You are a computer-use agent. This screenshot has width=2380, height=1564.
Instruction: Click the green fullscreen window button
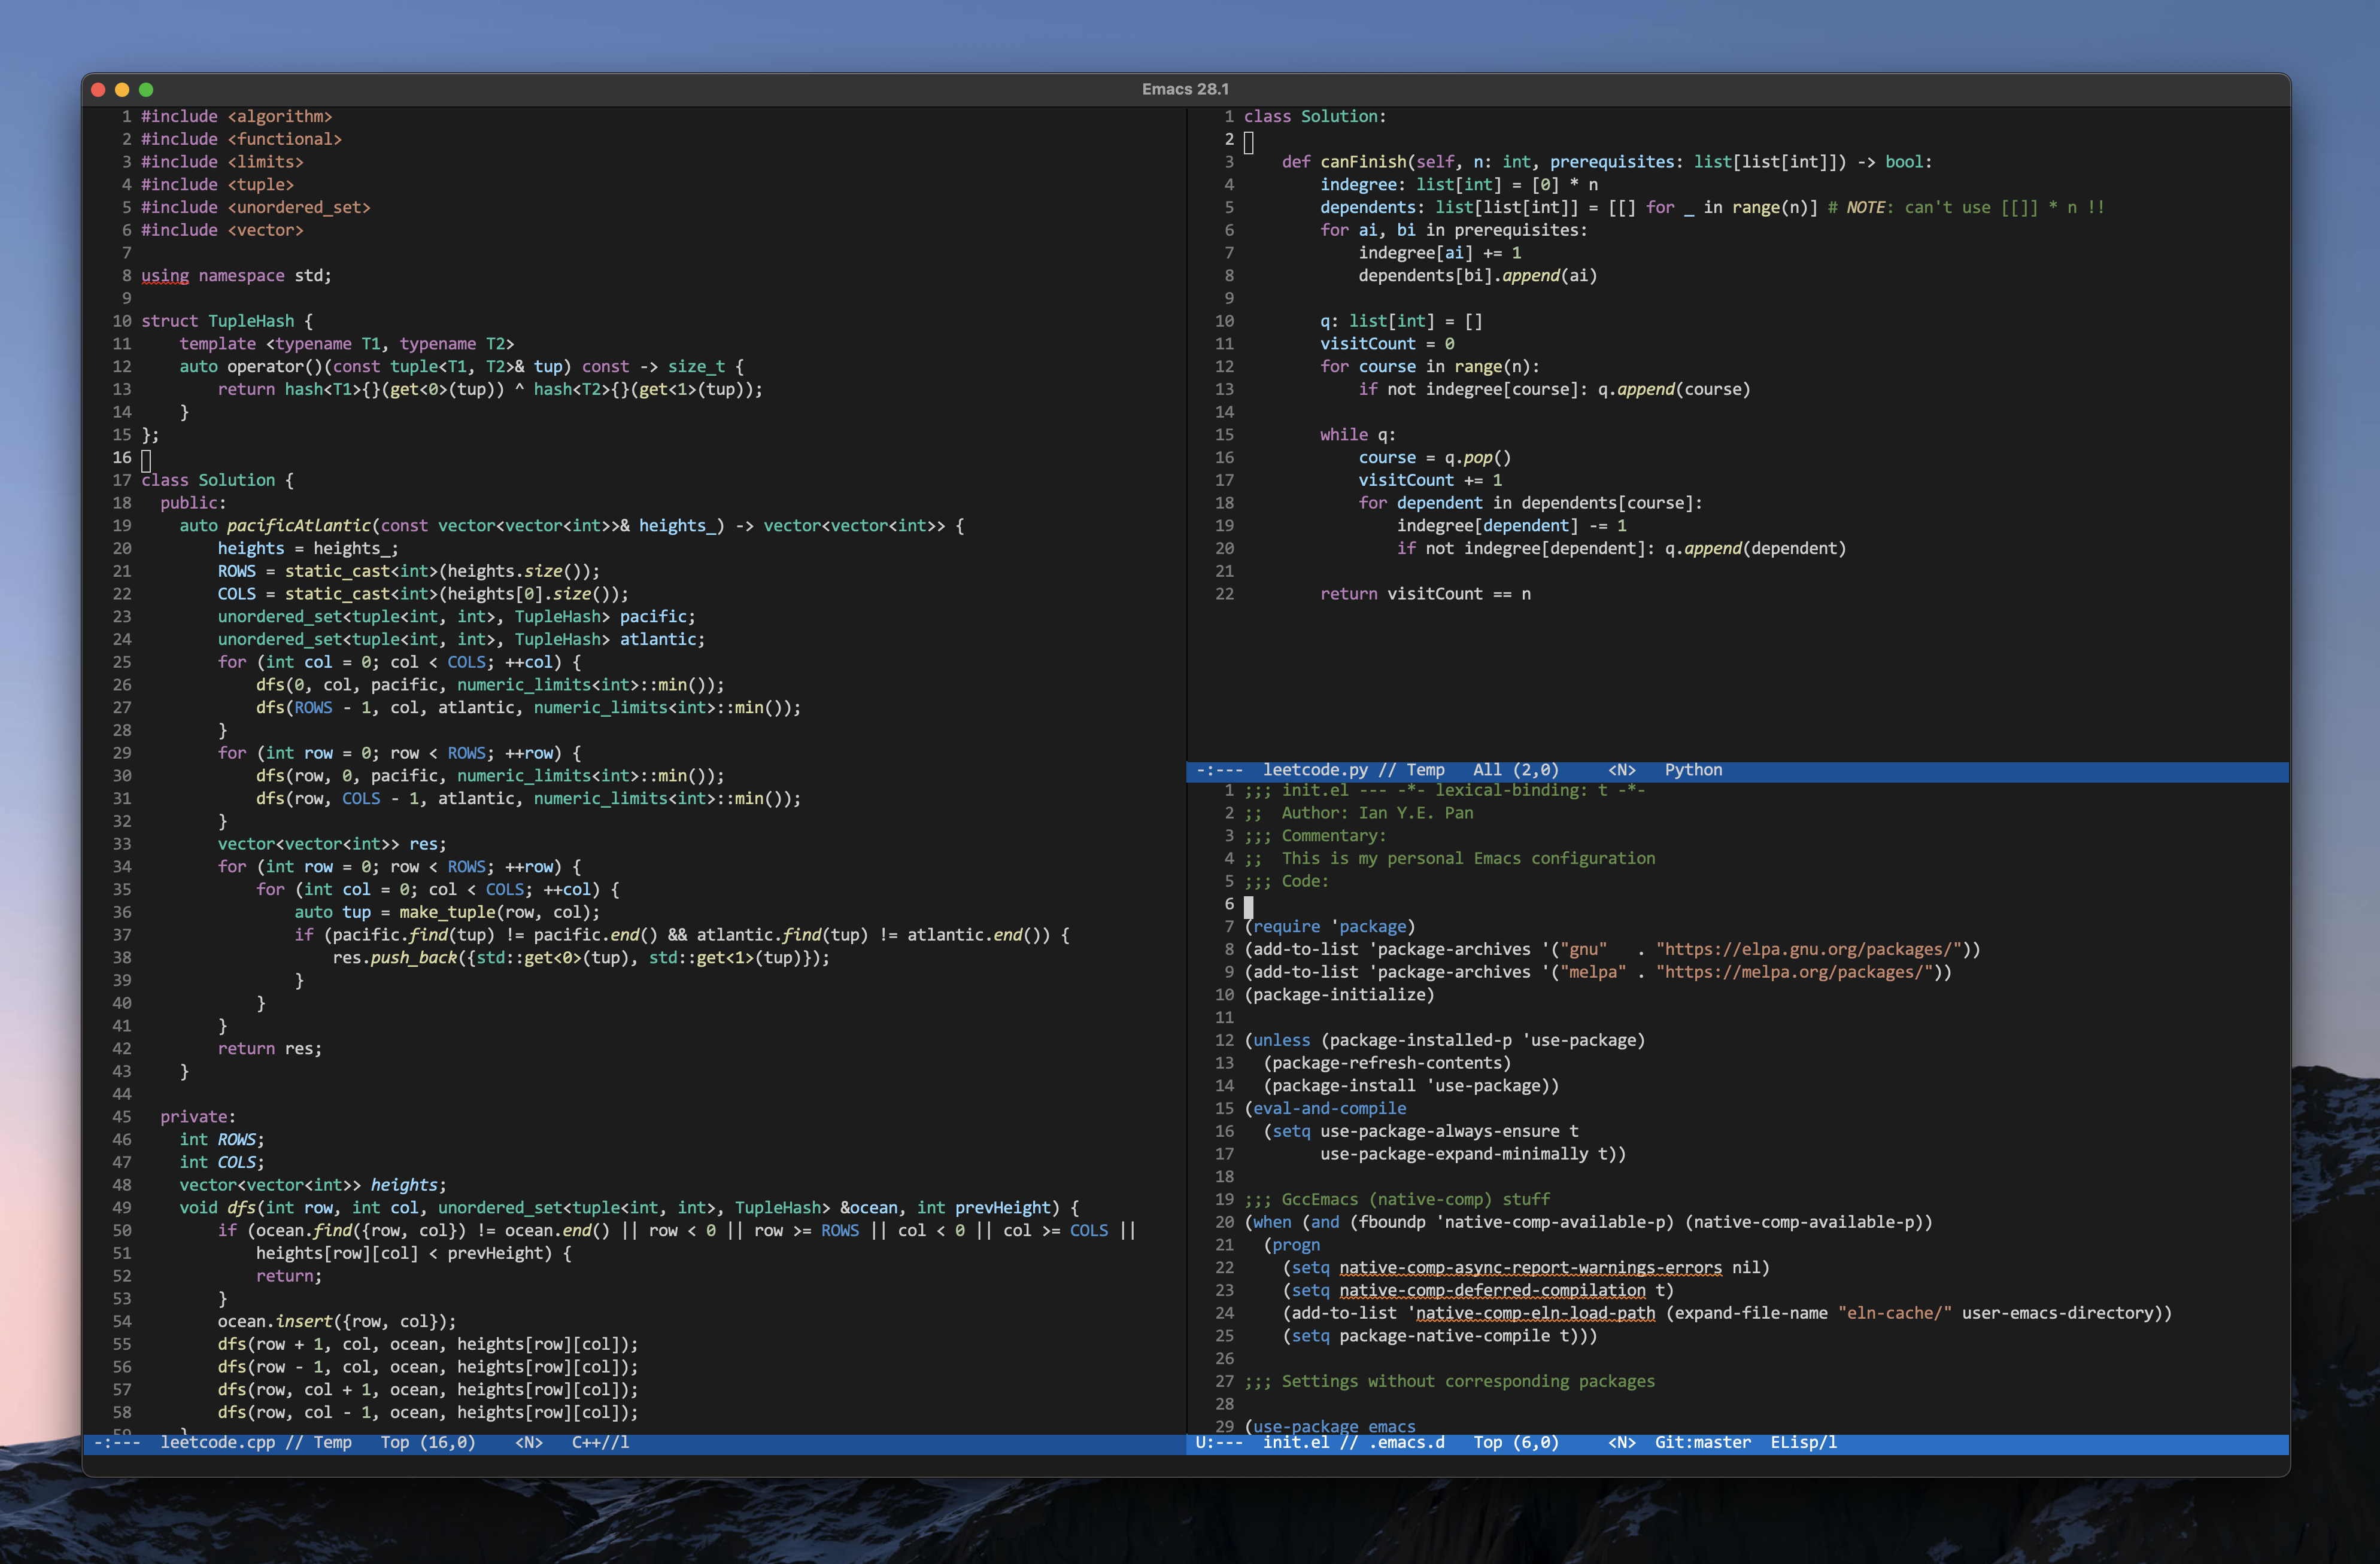(146, 89)
